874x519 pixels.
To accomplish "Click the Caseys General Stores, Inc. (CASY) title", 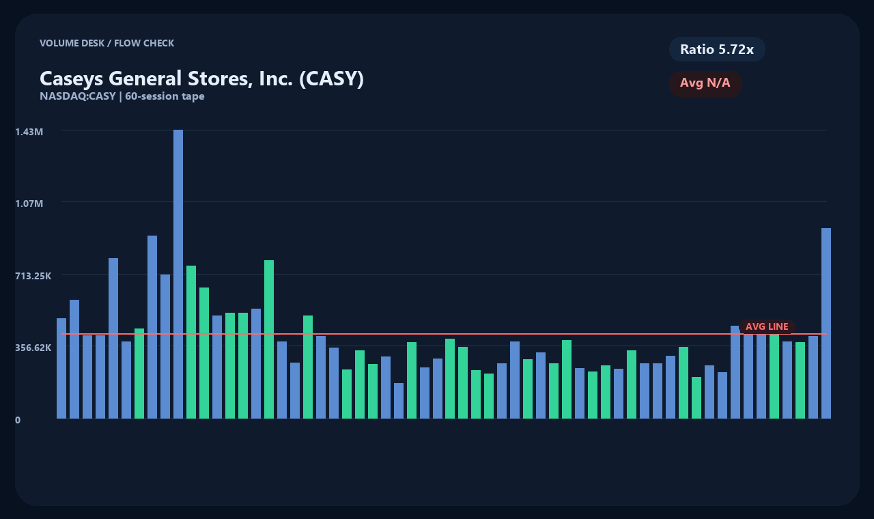I will pos(201,79).
